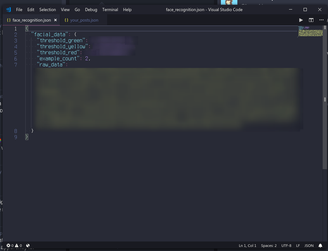Screen dimensions: 328x251
Task: Click the LF end-of-line selector
Action: [x=298, y=246]
